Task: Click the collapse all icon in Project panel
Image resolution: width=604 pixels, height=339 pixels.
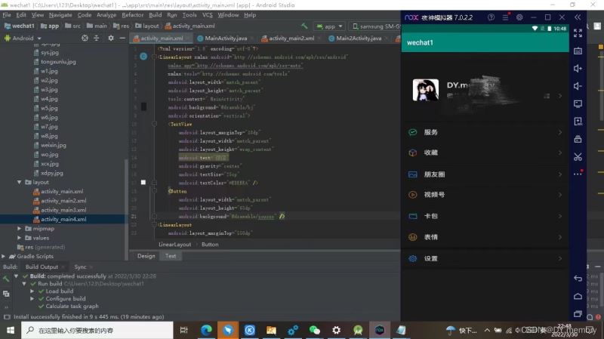Action: [x=97, y=39]
